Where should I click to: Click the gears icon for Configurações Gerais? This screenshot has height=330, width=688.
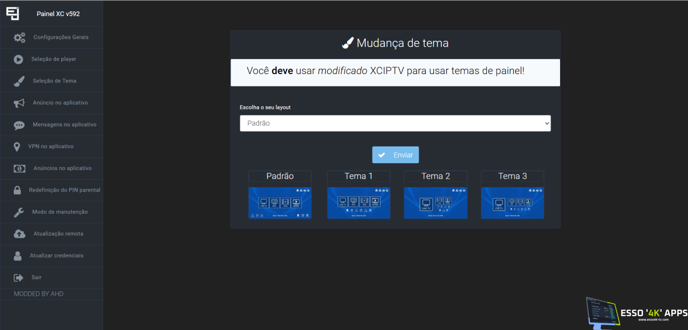click(x=19, y=38)
